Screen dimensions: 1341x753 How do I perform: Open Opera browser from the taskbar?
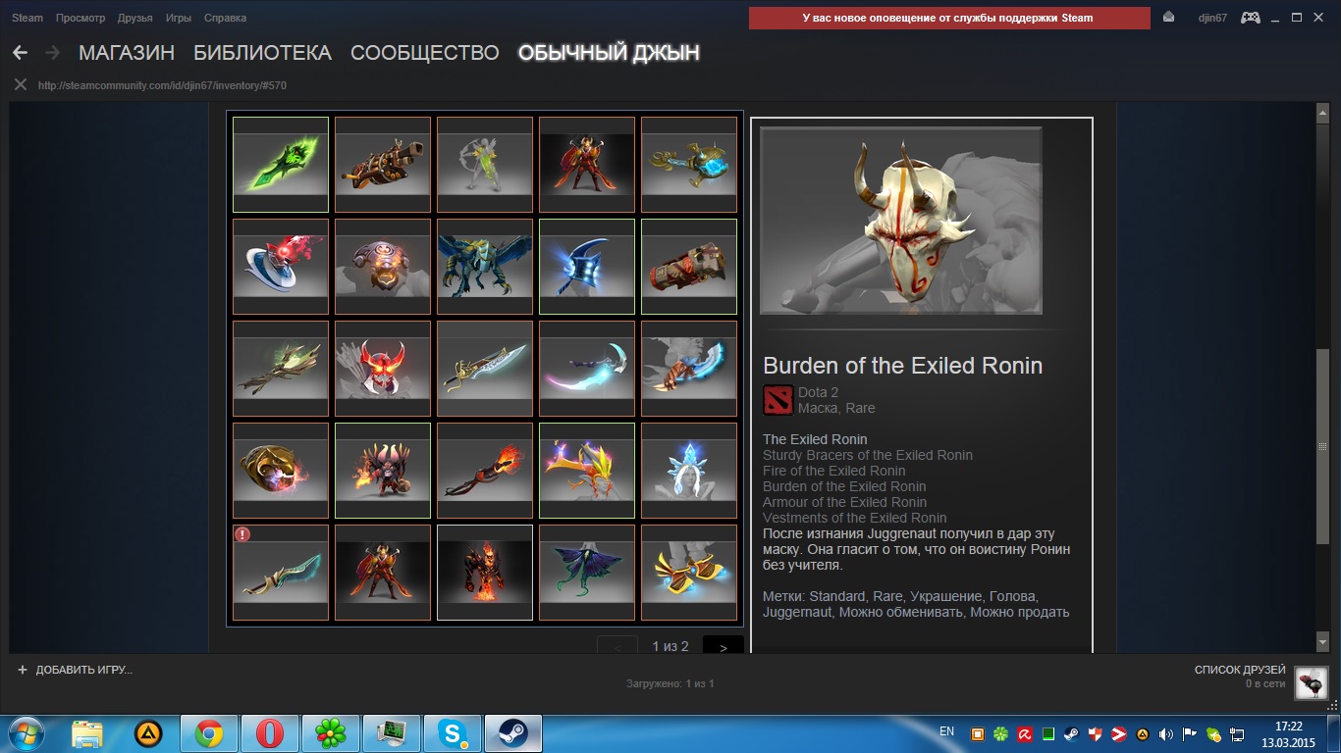[270, 733]
